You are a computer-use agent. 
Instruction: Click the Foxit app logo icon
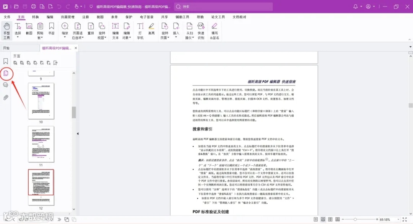point(5,6)
